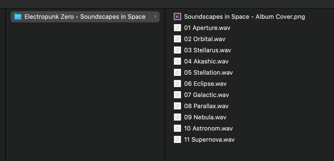
Task: Click the 11 Supernova.wav music note icon
Action: click(177, 140)
